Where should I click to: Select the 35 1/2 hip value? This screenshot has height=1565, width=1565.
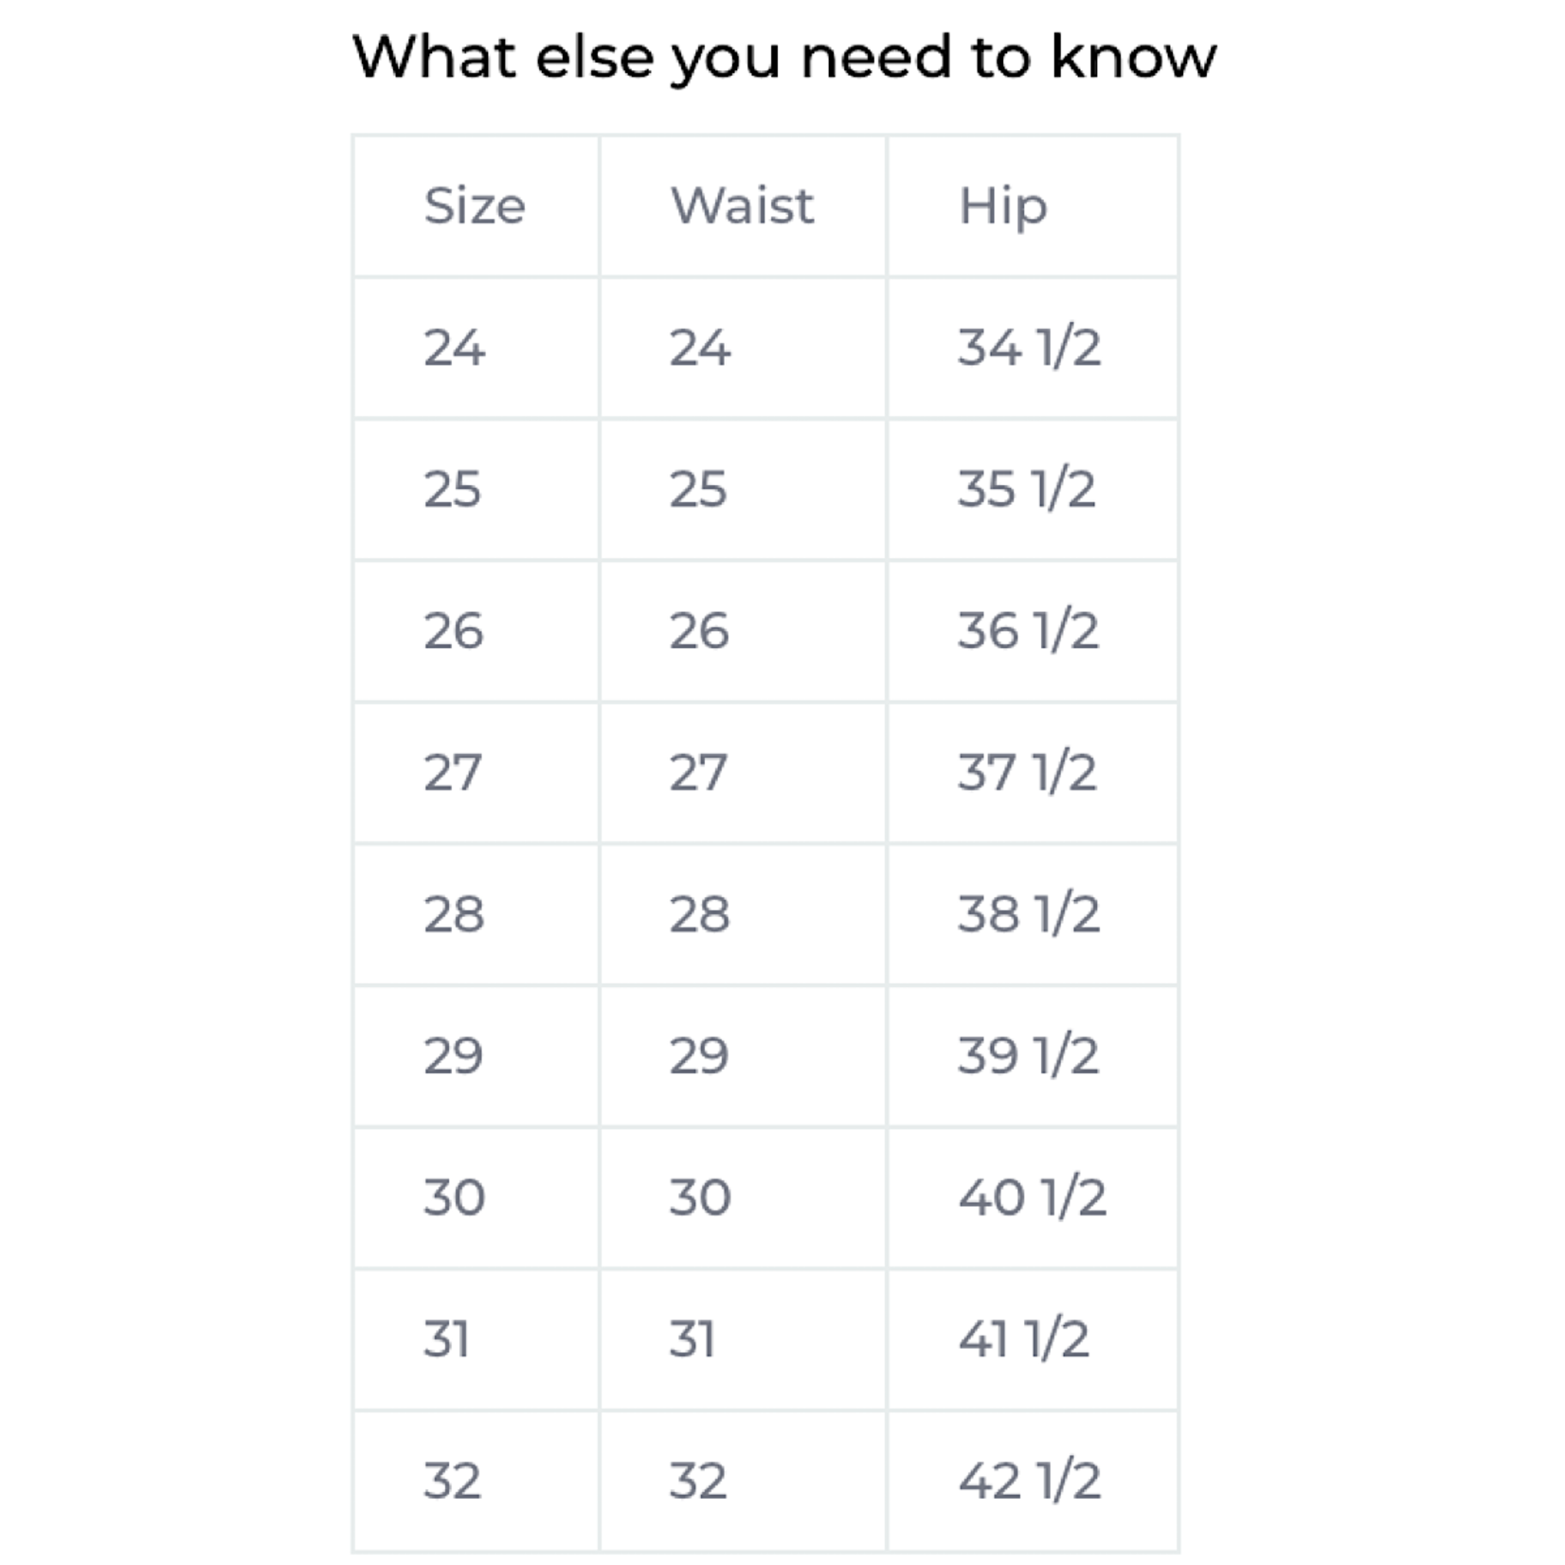1026,490
